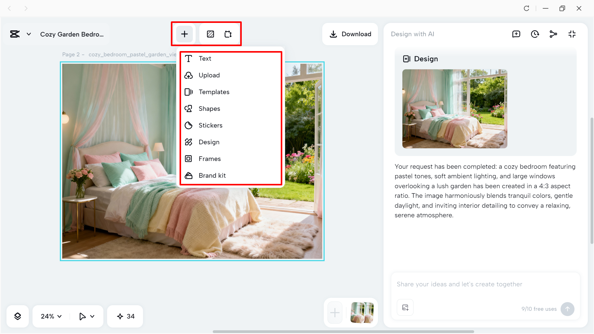This screenshot has width=594, height=334.
Task: Browse Stickers in the add menu
Action: [x=210, y=125]
